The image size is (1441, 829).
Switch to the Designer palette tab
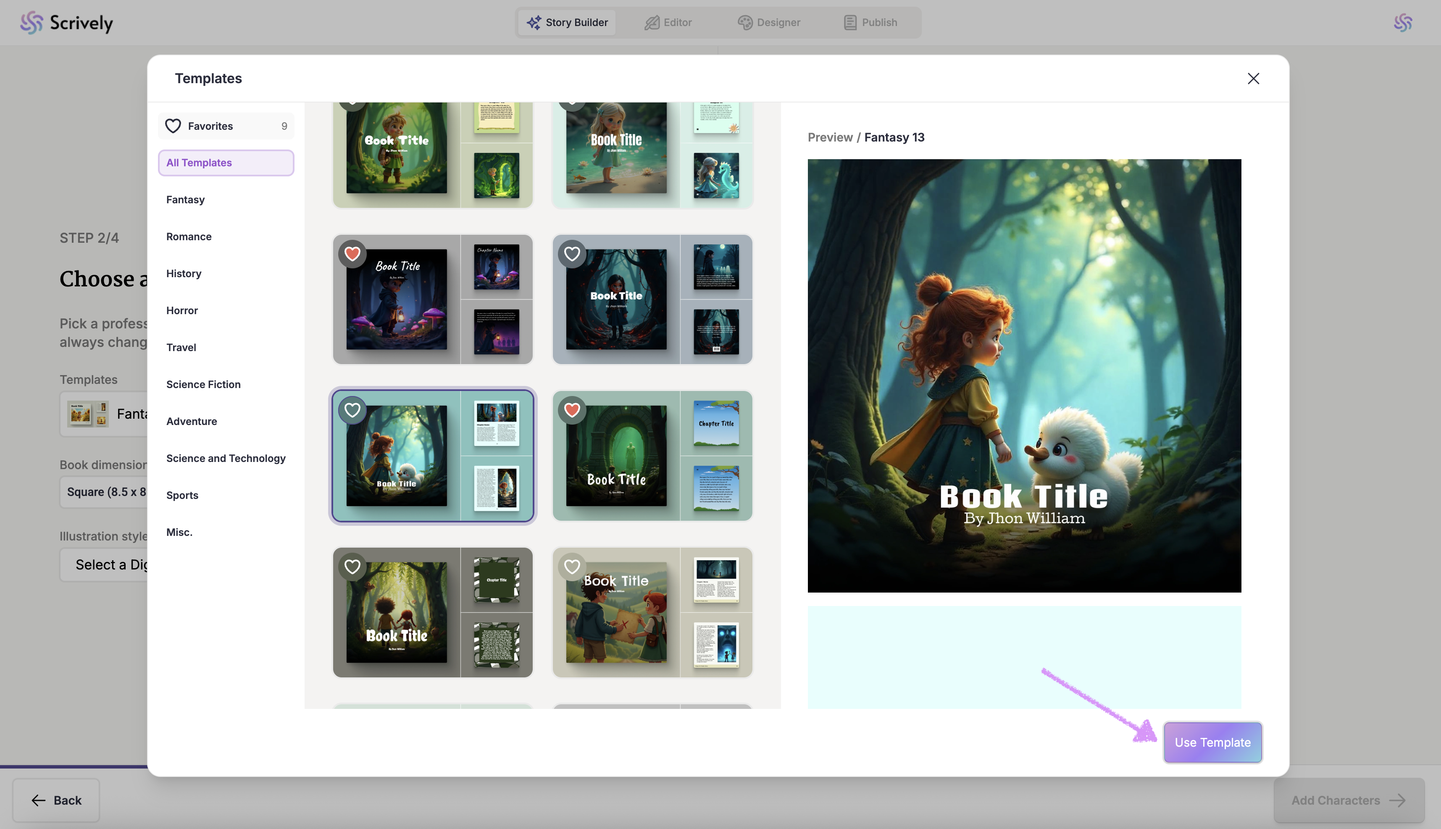[x=769, y=23]
